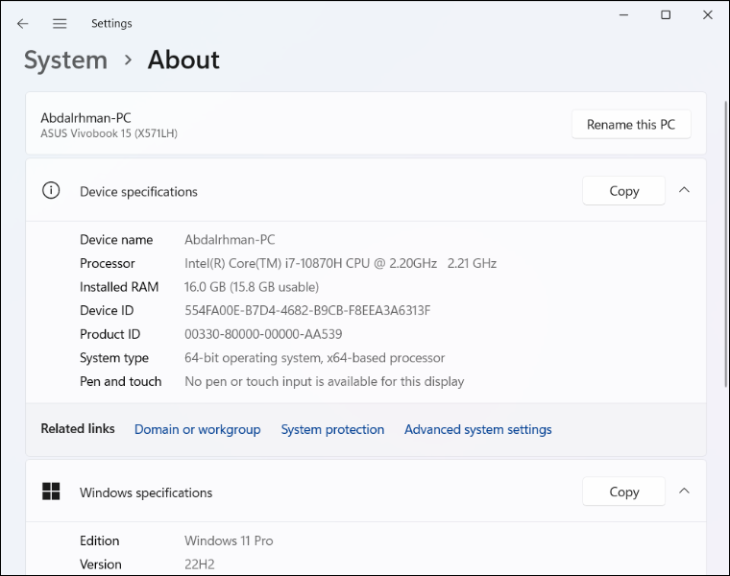Close the Settings window
Screen dimensions: 730x576
pyautogui.click(x=708, y=15)
